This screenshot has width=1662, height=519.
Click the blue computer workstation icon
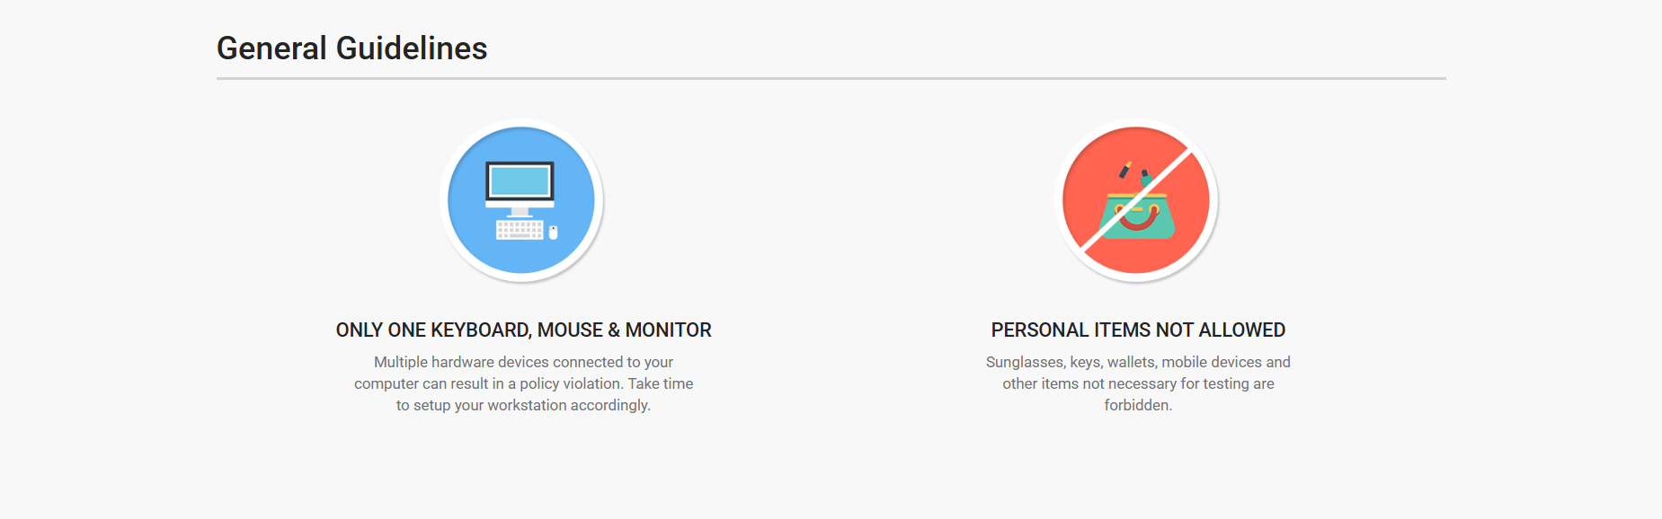point(521,200)
